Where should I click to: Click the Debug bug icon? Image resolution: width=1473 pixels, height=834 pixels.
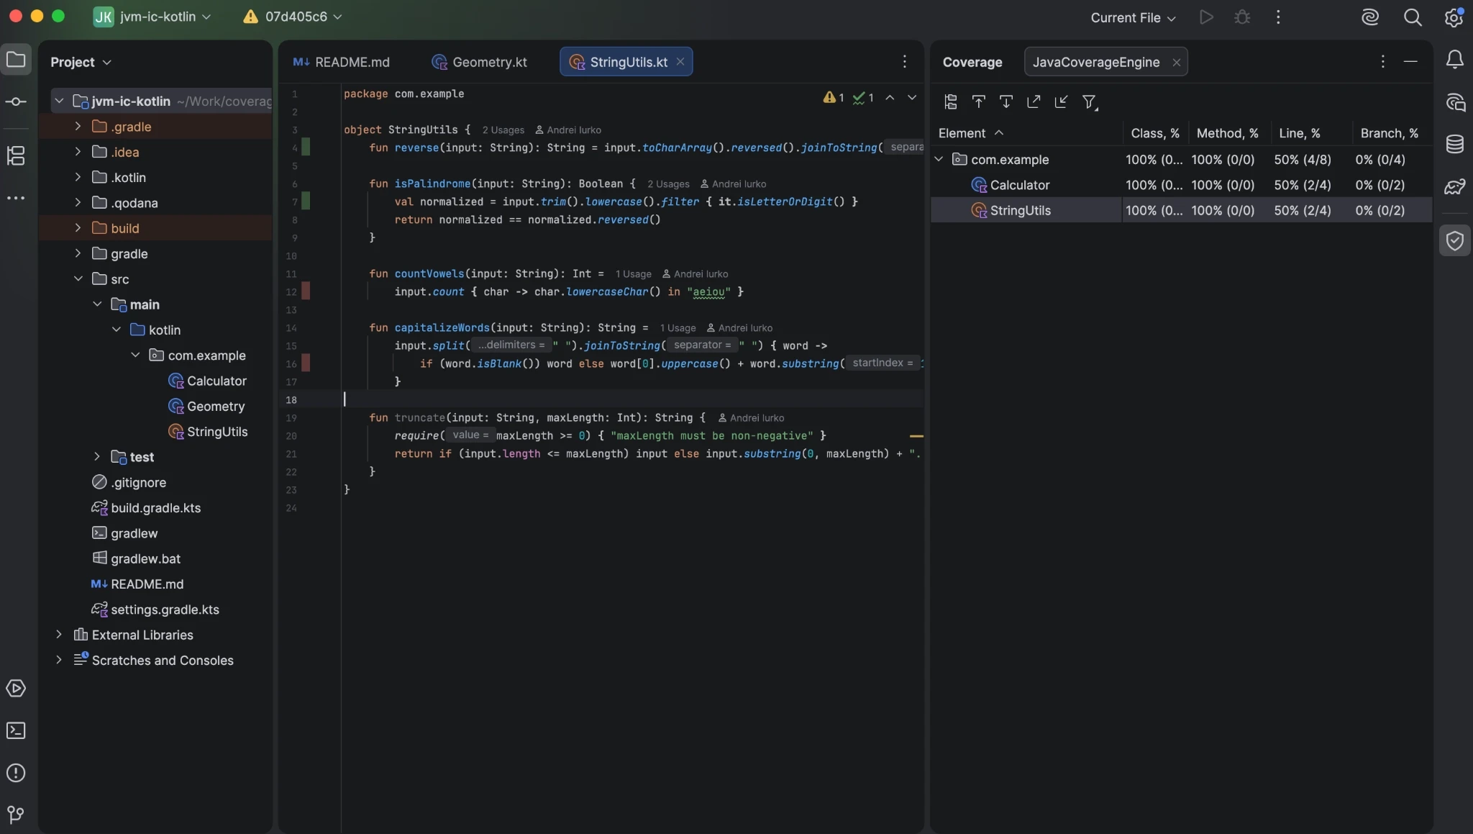click(x=1242, y=17)
